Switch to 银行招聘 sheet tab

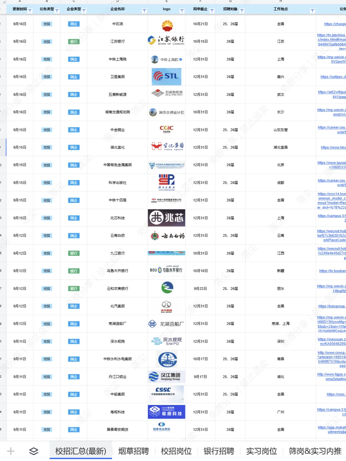219,451
